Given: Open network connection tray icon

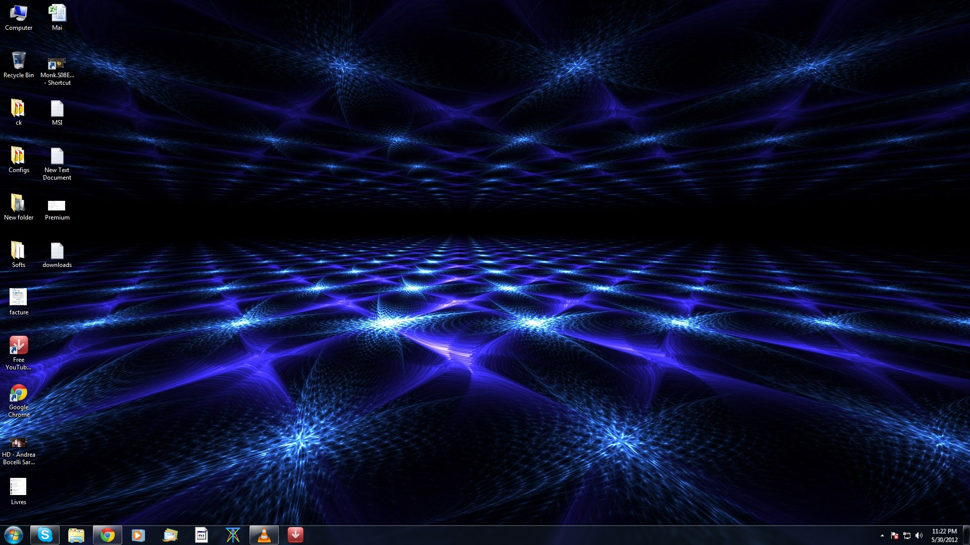Looking at the screenshot, I should (x=907, y=535).
